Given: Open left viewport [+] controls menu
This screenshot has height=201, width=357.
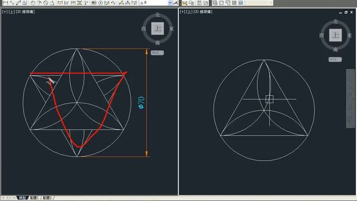Looking at the screenshot, I should 4,12.
